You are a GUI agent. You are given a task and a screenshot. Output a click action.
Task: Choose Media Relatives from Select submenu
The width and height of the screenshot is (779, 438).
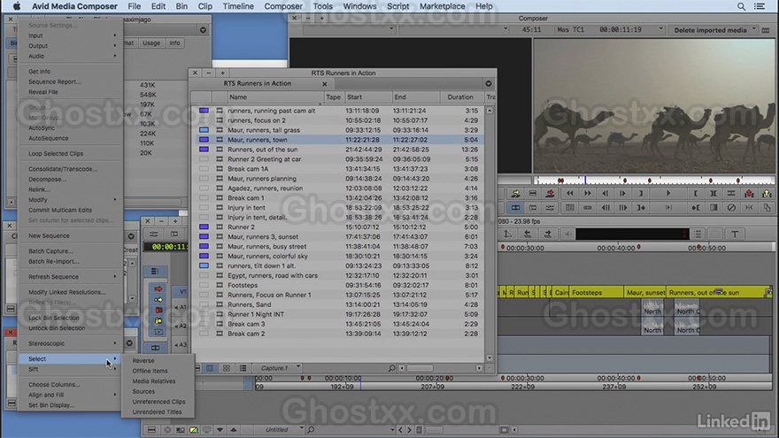pyautogui.click(x=154, y=381)
